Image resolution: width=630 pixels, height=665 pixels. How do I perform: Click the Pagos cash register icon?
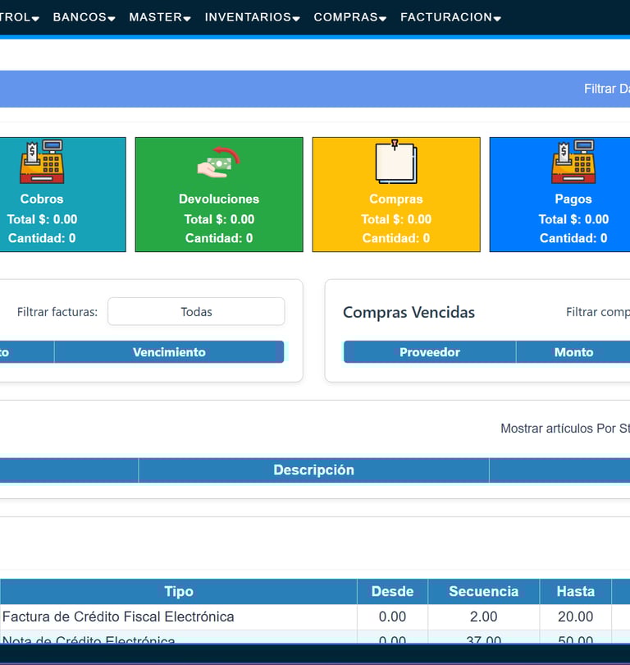(x=573, y=162)
